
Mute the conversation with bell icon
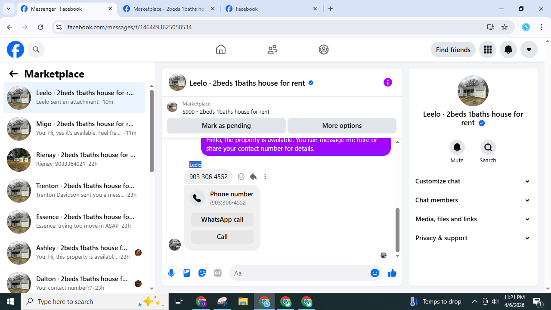[x=457, y=147]
